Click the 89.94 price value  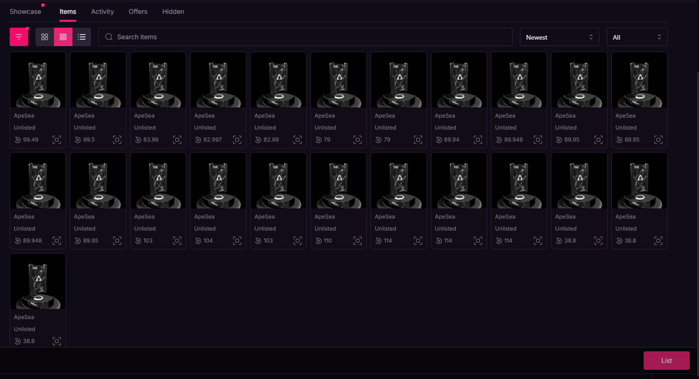click(x=451, y=140)
